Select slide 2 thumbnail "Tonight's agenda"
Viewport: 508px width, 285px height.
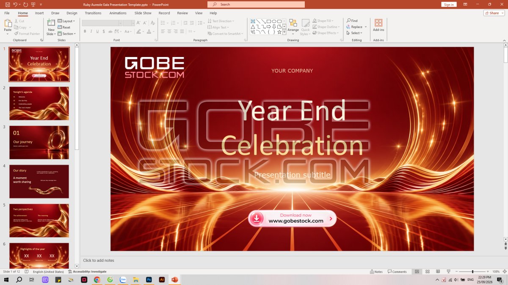coord(39,103)
